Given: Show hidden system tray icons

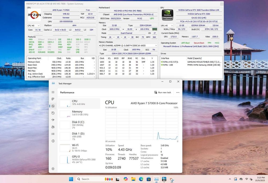Looking at the screenshot, I should [230, 179].
